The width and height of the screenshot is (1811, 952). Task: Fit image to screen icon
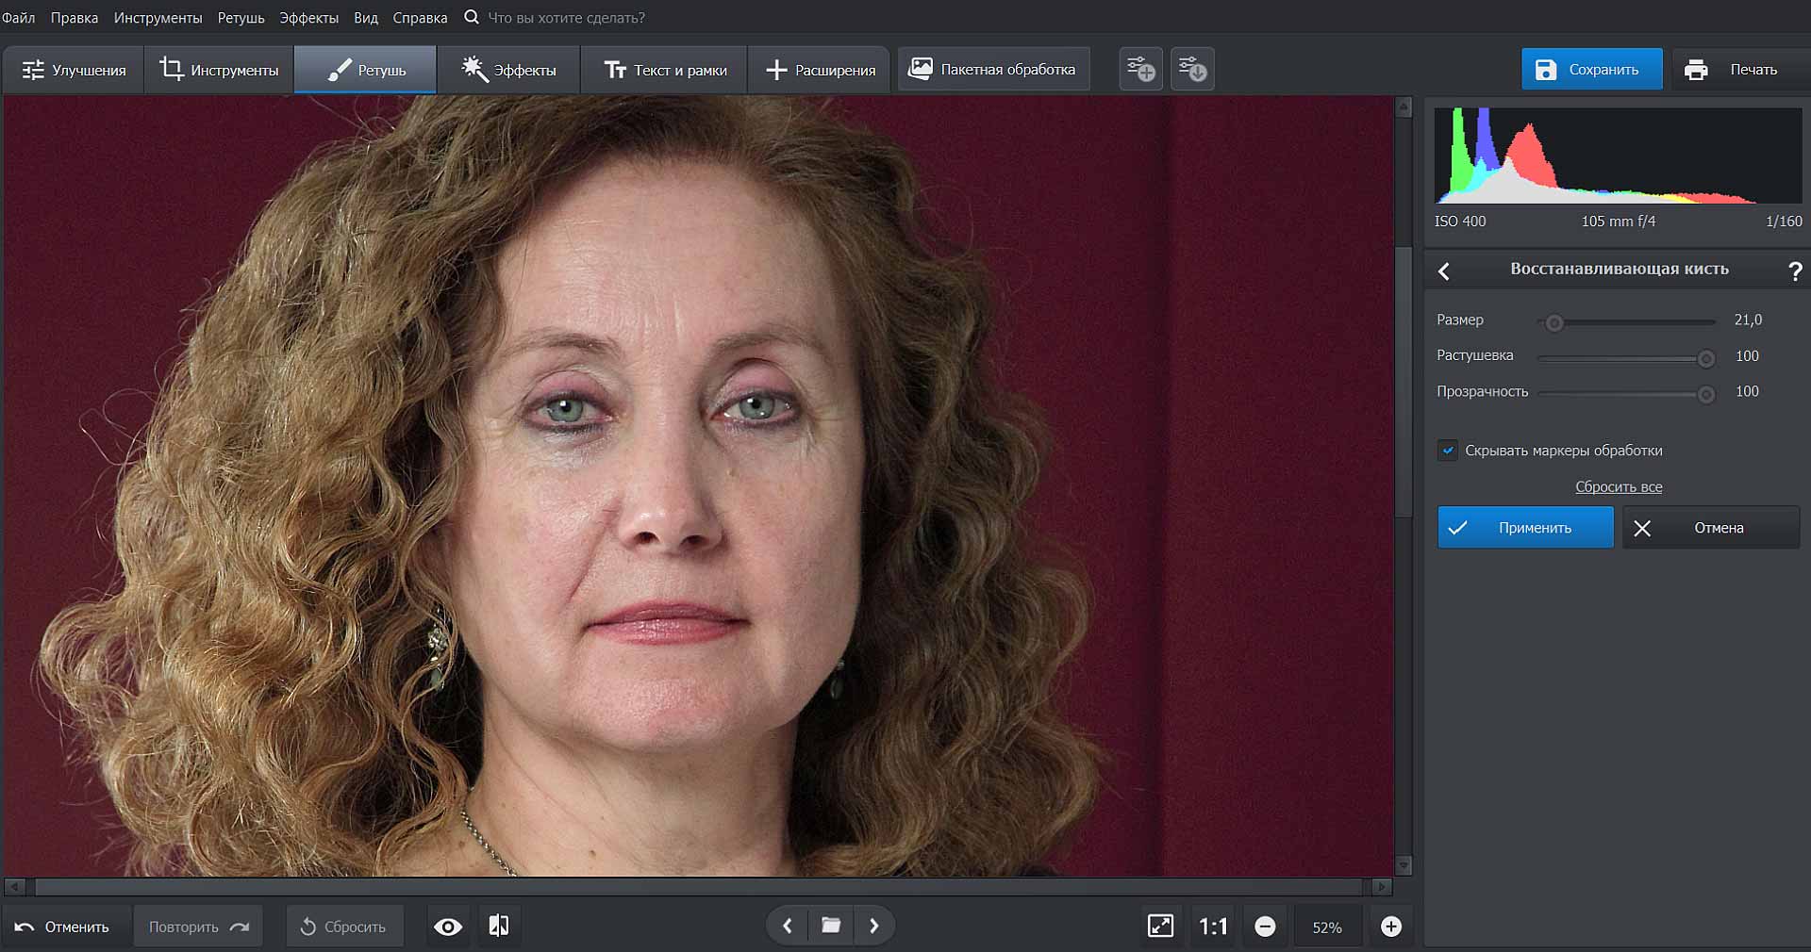tap(1160, 927)
